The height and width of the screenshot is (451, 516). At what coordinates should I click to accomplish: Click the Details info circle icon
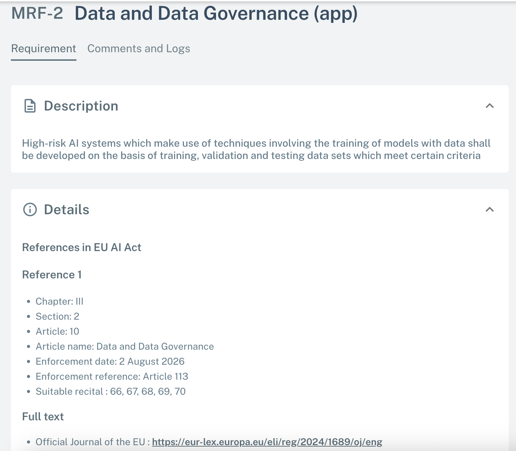pos(30,209)
